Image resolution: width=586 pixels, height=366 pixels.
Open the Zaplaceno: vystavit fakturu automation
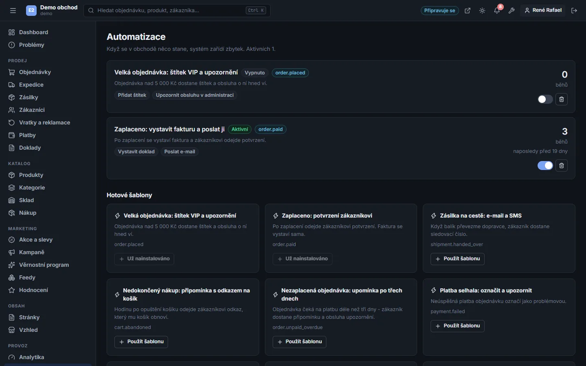tap(169, 129)
